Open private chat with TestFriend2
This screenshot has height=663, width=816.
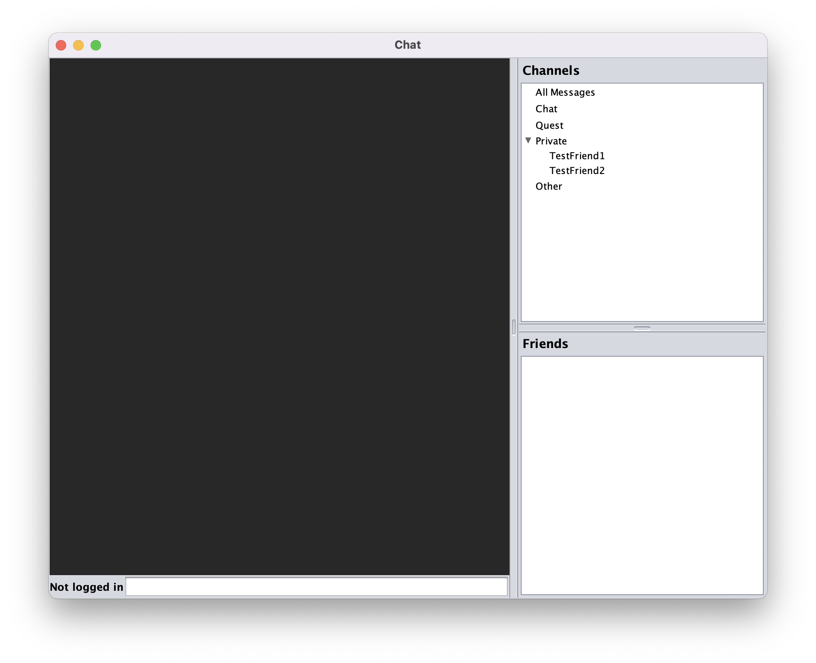[x=577, y=171]
